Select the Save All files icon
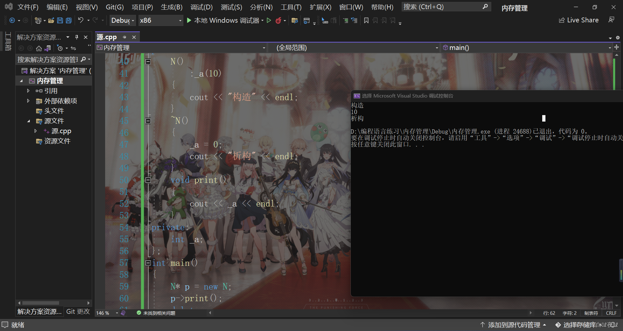The image size is (623, 331). (68, 20)
